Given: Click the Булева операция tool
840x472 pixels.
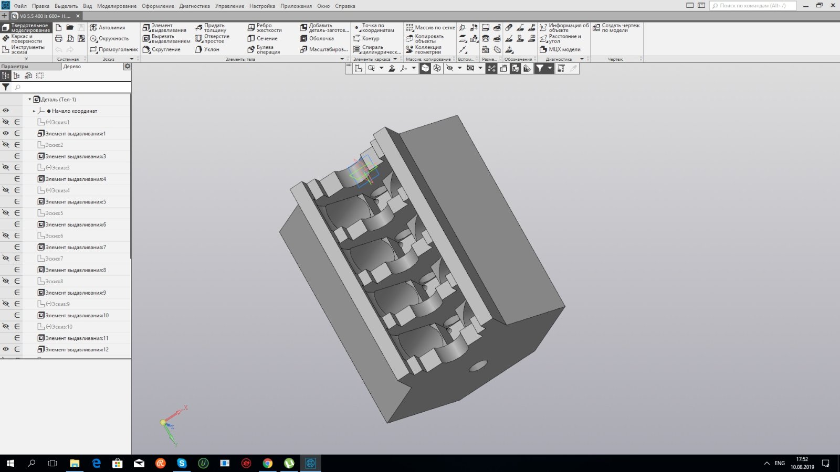Looking at the screenshot, I should [264, 50].
